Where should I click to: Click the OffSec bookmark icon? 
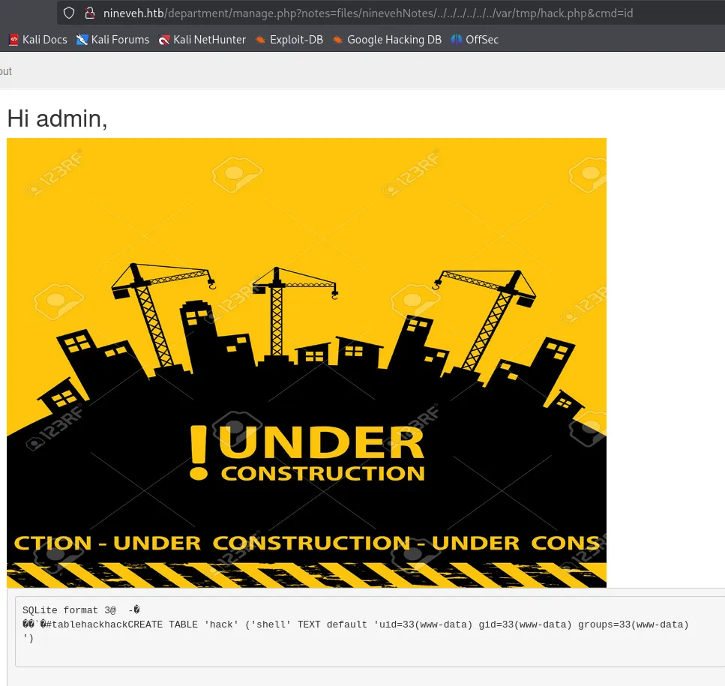[x=457, y=40]
